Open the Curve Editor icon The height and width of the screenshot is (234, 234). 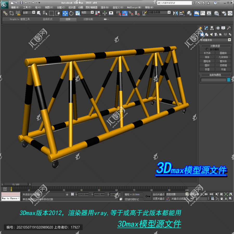pos(203,13)
